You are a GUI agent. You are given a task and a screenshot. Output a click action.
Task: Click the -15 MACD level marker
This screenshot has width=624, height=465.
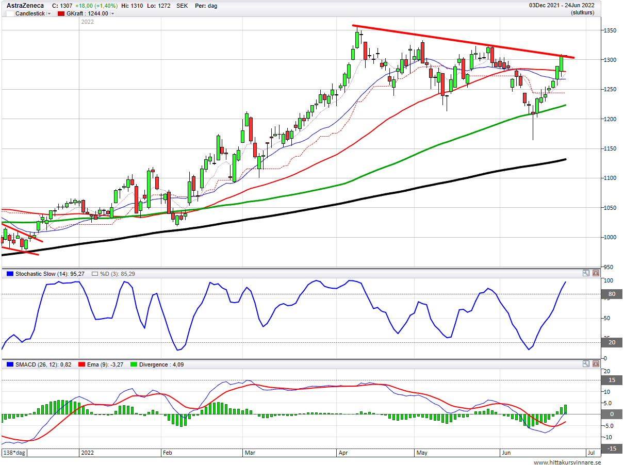[x=611, y=448]
